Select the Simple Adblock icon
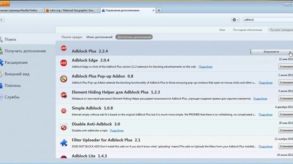This screenshot has height=164, width=293. [64, 111]
